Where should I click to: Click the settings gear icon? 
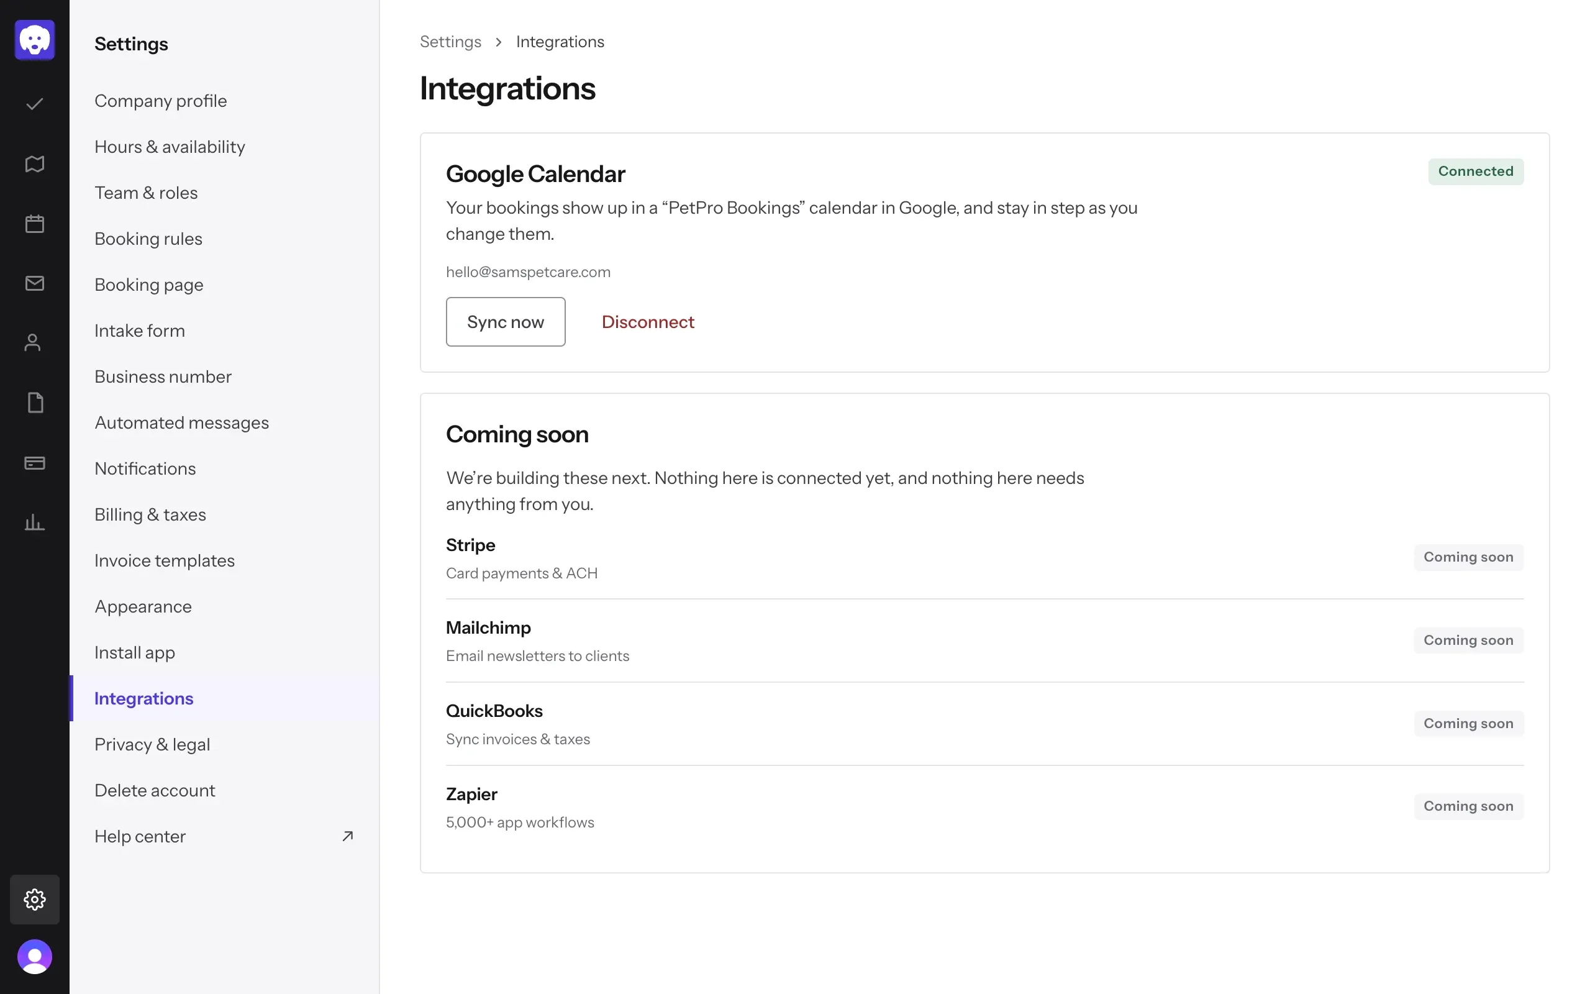click(35, 899)
